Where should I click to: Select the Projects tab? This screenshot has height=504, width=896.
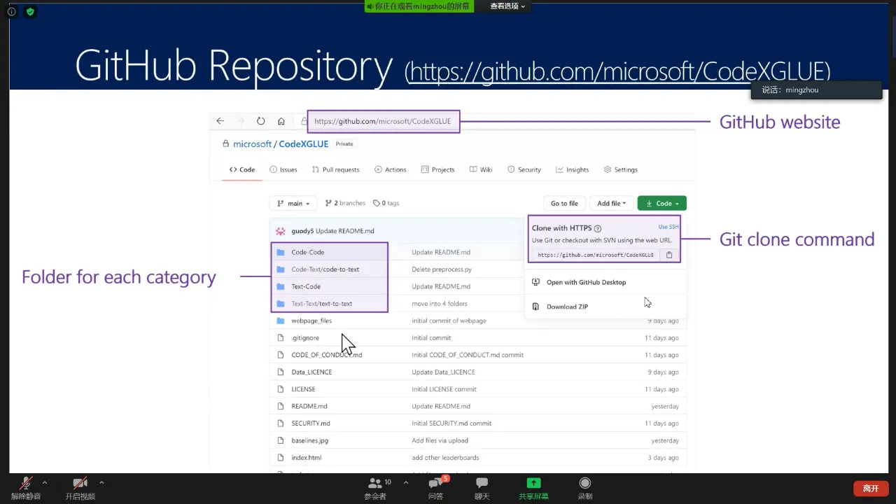437,169
